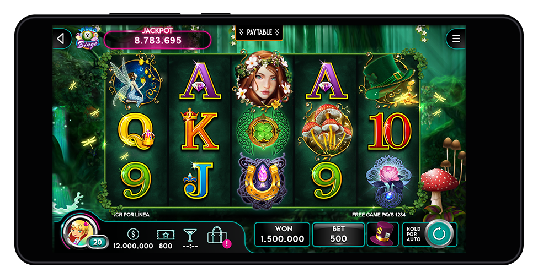This screenshot has width=538, height=278.
Task: Toggle Hold For Auto spin
Action: (x=413, y=234)
